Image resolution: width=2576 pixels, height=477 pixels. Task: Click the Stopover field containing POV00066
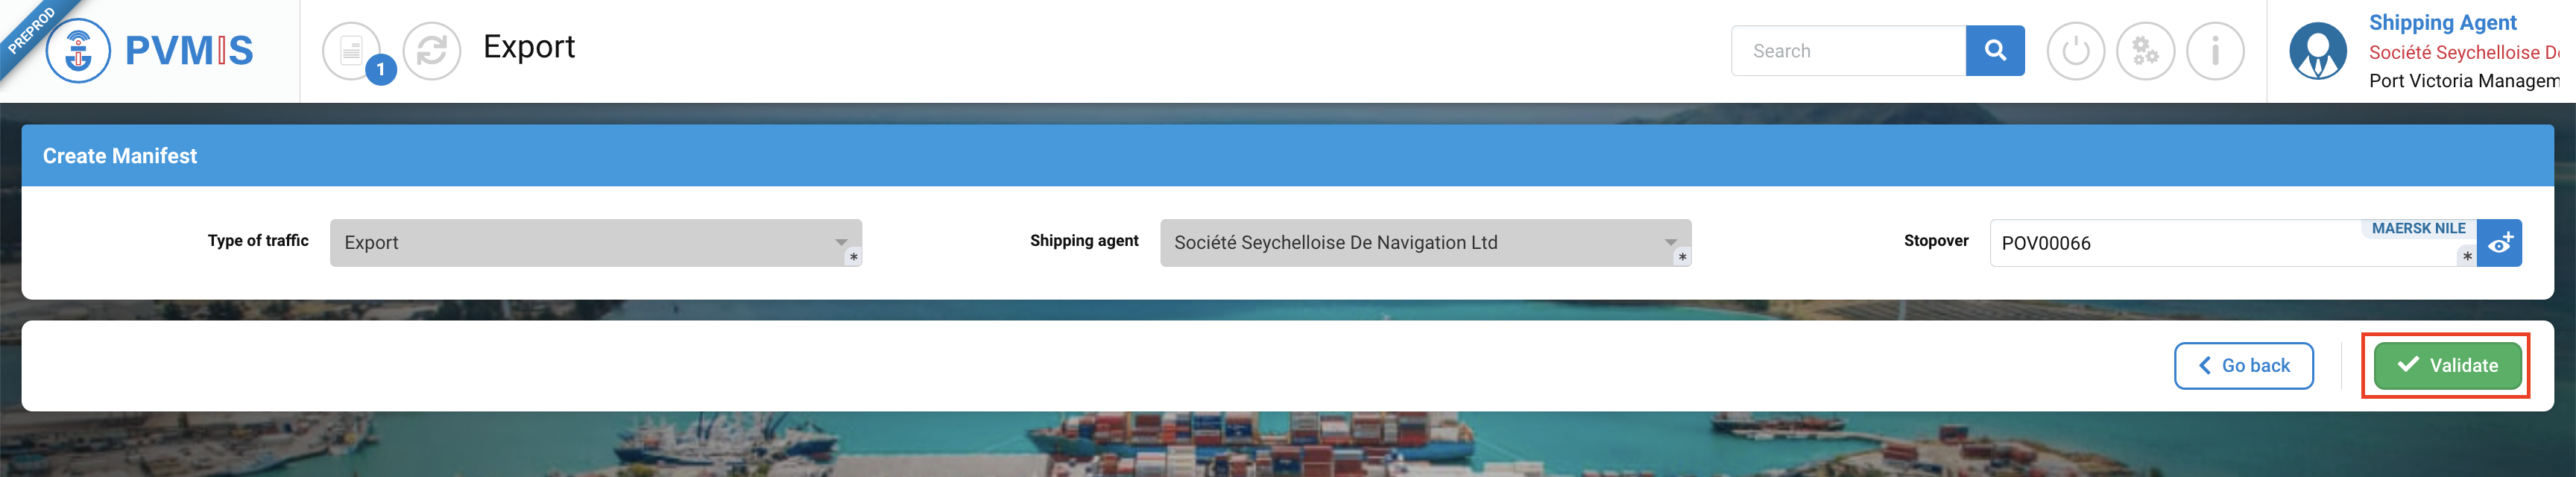pyautogui.click(x=2233, y=243)
